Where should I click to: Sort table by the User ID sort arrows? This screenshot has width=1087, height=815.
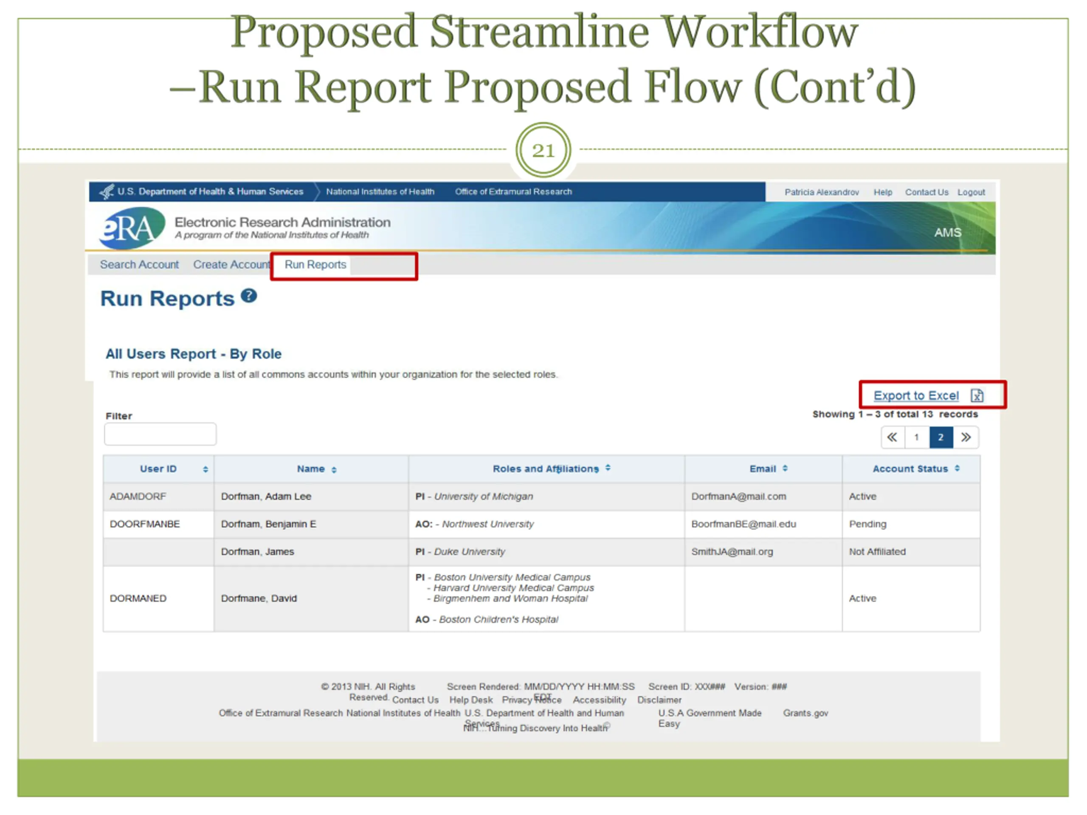point(206,469)
